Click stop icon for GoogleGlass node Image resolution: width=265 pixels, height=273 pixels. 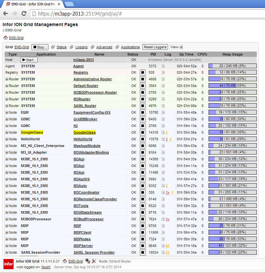pyautogui.click(x=143, y=132)
